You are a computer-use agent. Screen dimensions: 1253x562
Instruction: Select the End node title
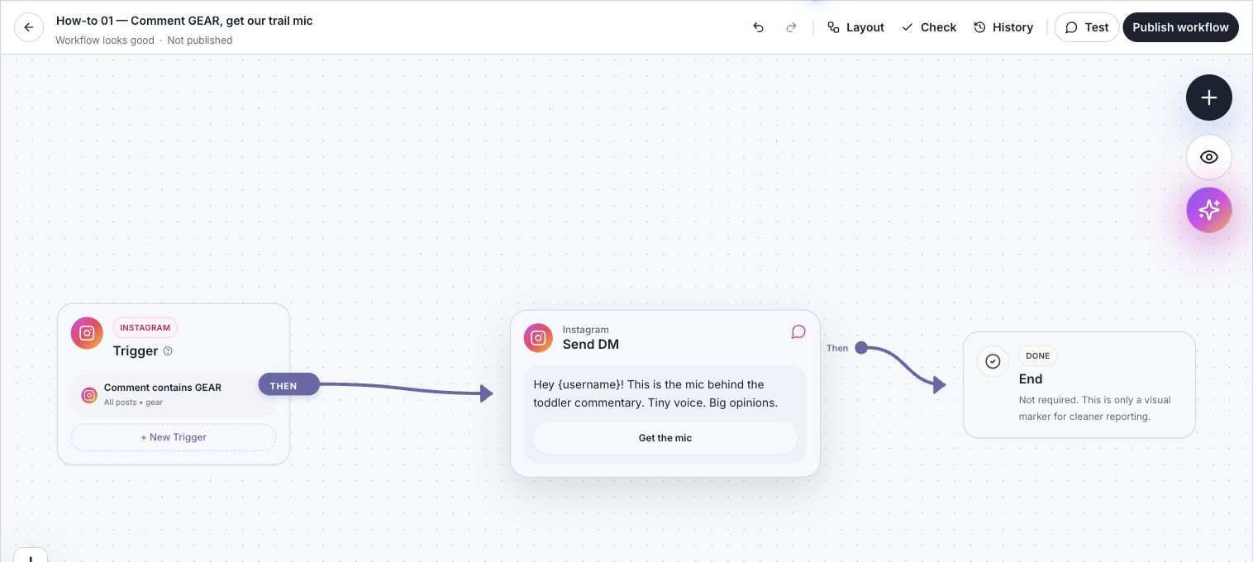pos(1031,379)
